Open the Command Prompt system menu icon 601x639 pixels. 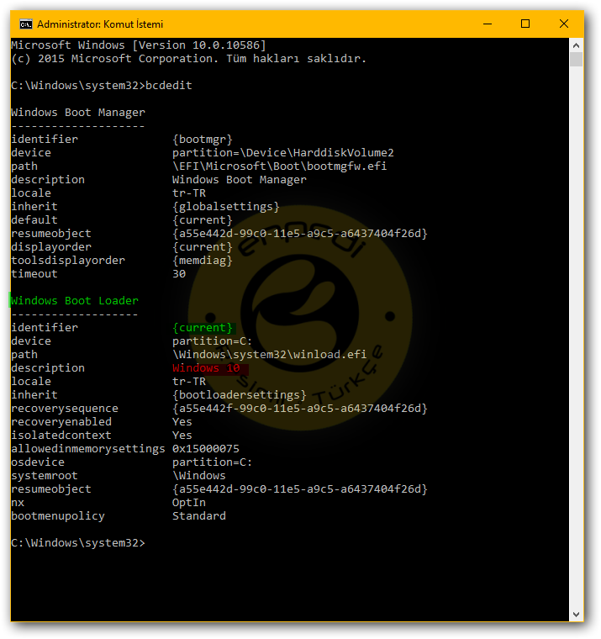click(x=26, y=24)
